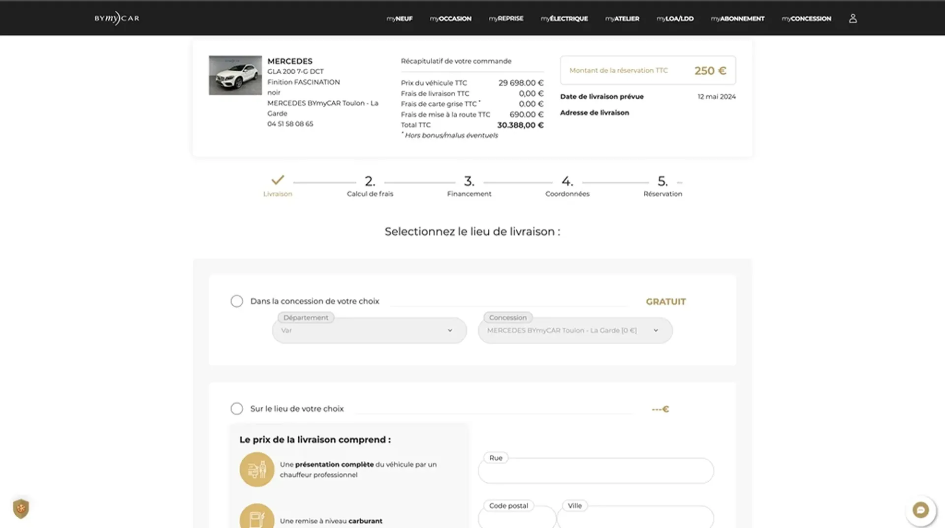Screen dimensions: 945x528
Task: Click the completed Livraison checkmark
Action: coord(278,180)
